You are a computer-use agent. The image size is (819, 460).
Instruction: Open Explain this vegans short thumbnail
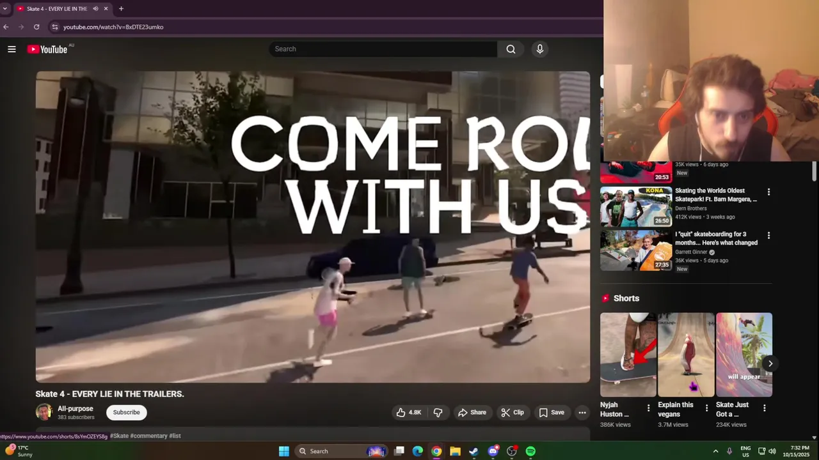(686, 355)
